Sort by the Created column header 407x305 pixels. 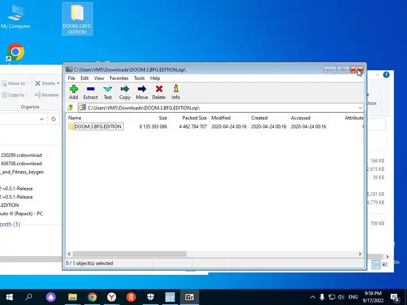point(268,118)
